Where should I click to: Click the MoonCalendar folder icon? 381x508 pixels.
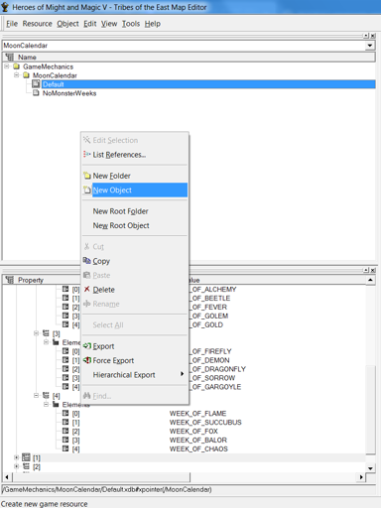pyautogui.click(x=26, y=75)
